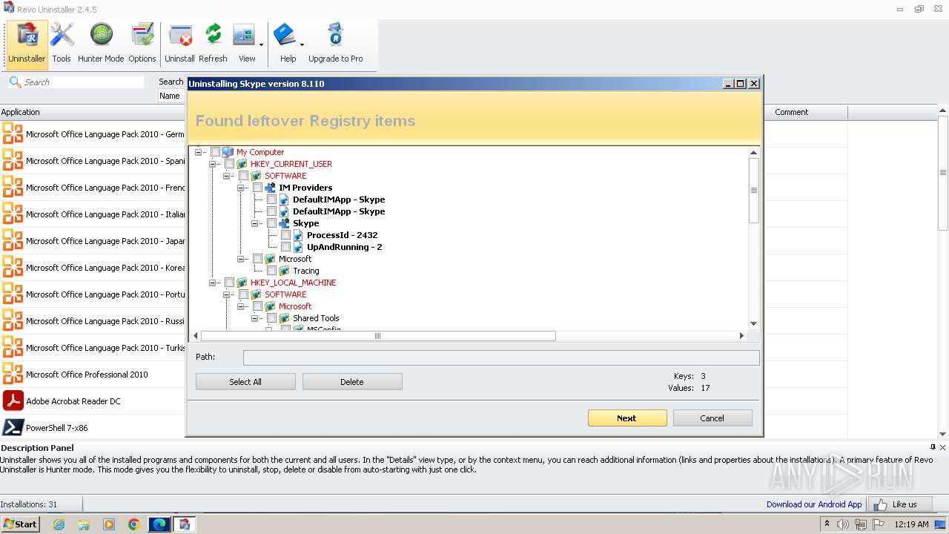Activate Hunter Mode icon
The image size is (949, 534).
[101, 35]
